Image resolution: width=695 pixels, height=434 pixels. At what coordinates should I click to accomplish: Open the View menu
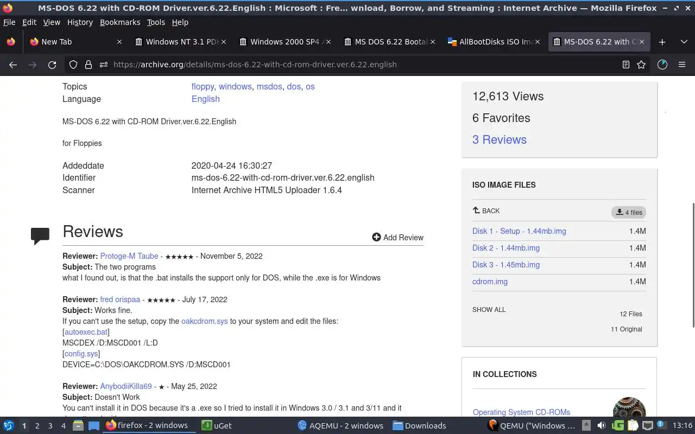tap(52, 22)
